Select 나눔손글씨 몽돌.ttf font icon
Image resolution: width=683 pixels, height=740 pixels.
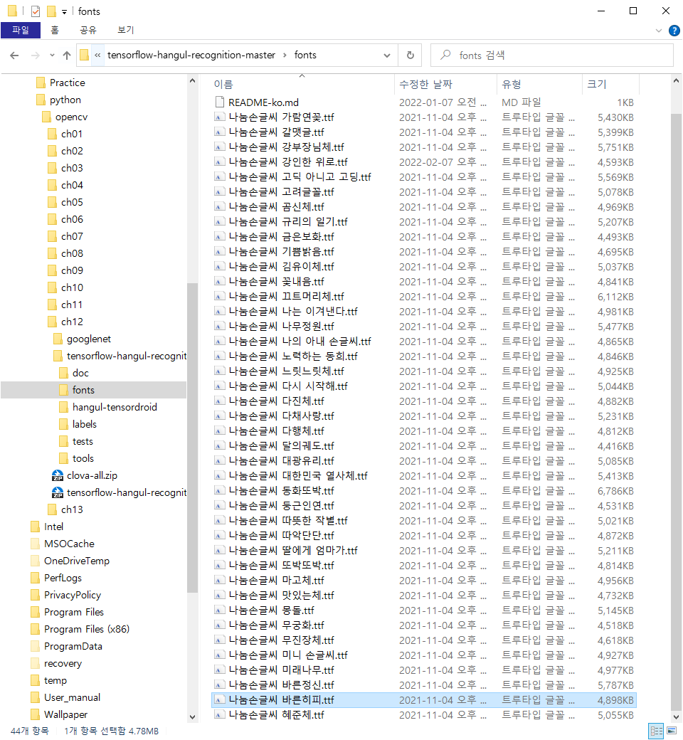point(219,610)
